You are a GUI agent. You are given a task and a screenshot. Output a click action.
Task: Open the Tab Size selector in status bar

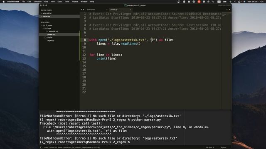(209, 147)
